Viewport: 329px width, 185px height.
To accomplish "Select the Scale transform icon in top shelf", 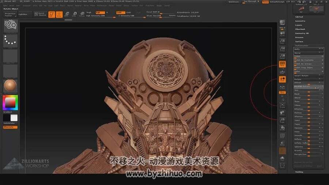I will point(75,14).
